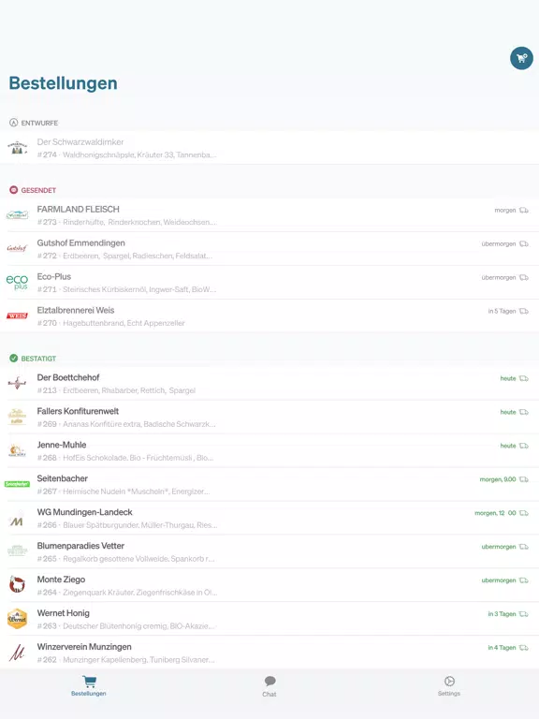Open Der Boettchehof order
539x719 pixels.
(269, 383)
